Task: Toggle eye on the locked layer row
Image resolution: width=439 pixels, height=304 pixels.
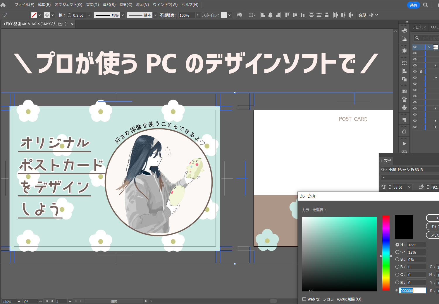Action: pyautogui.click(x=415, y=71)
